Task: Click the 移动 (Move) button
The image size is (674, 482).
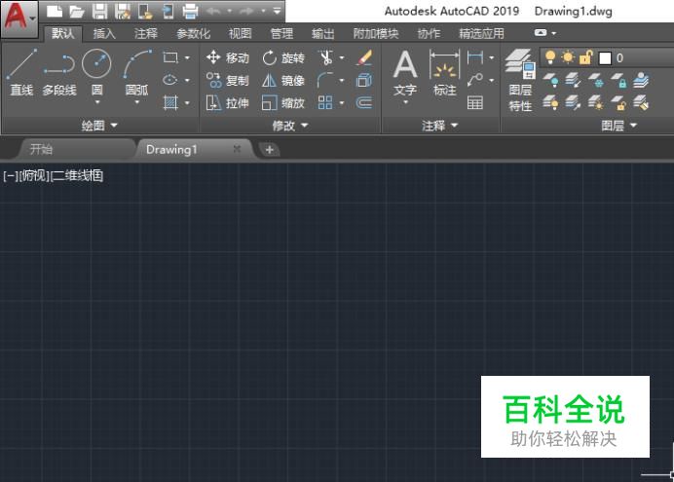Action: pyautogui.click(x=227, y=57)
